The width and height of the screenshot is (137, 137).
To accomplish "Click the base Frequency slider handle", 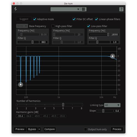I will point(21,35).
